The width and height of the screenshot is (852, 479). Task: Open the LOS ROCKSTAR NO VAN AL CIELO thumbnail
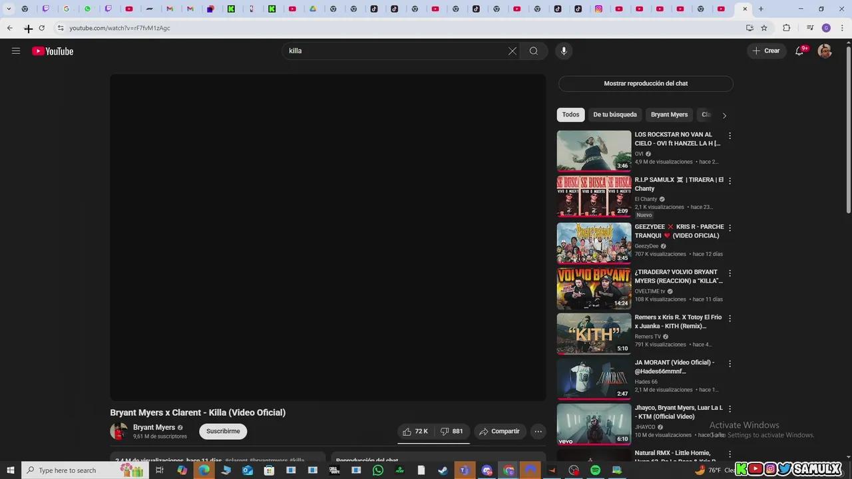click(594, 151)
